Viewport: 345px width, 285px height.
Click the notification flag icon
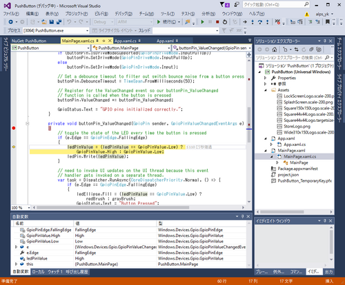224,5
